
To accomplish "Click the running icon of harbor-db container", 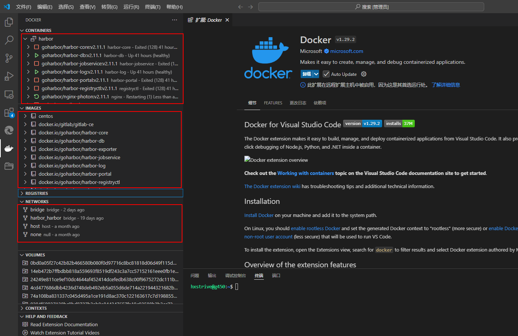I will (36, 55).
